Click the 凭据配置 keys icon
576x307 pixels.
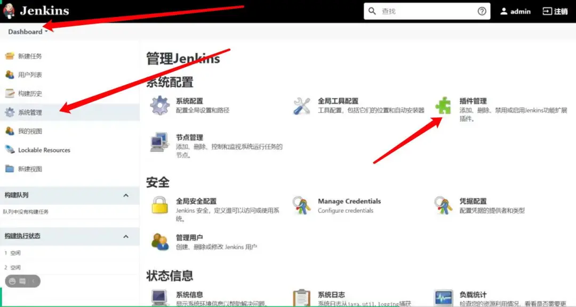point(443,205)
